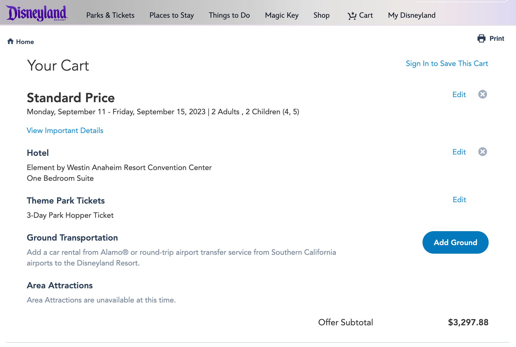Click the Add Ground button

[x=455, y=242]
